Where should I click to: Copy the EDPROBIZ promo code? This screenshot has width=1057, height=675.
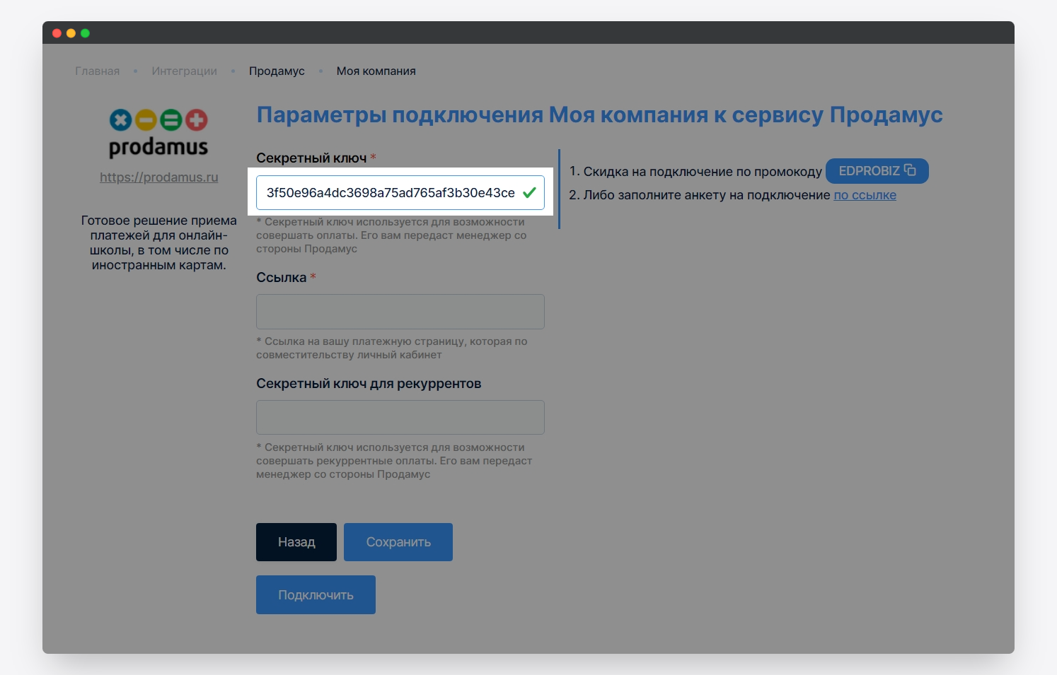coord(869,171)
